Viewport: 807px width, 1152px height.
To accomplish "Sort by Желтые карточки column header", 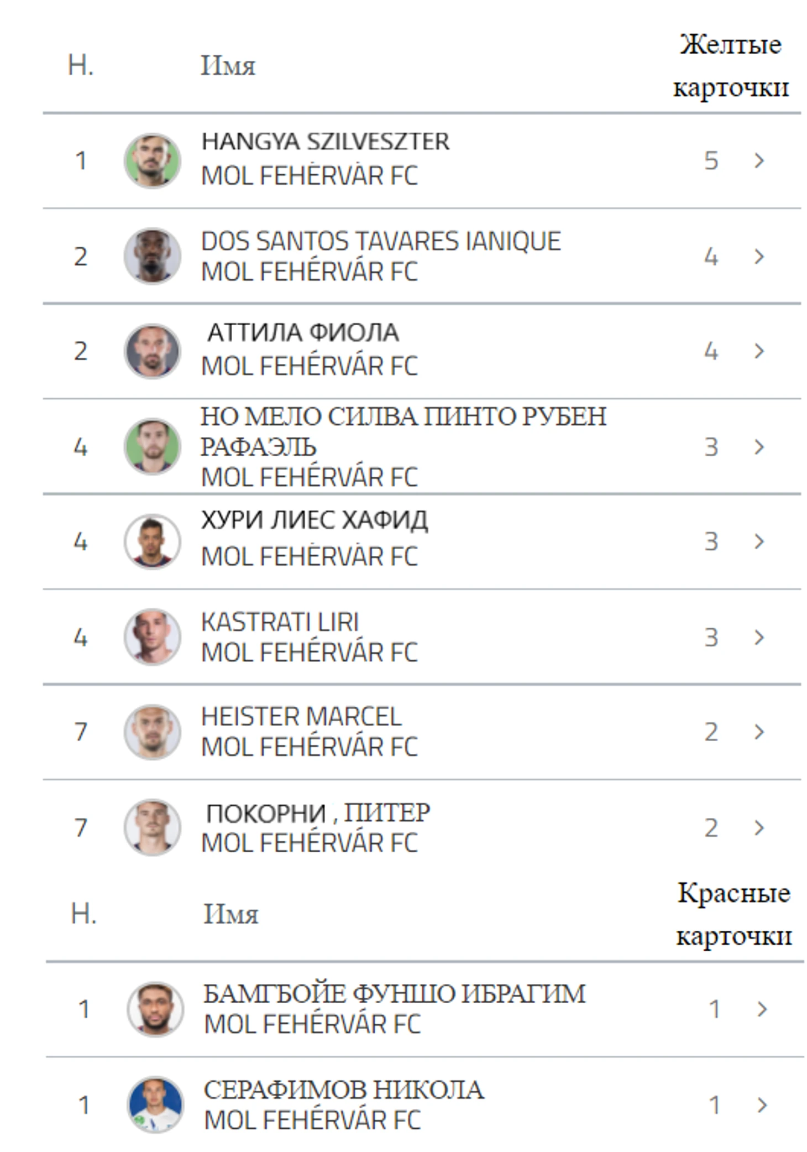I will tap(731, 65).
